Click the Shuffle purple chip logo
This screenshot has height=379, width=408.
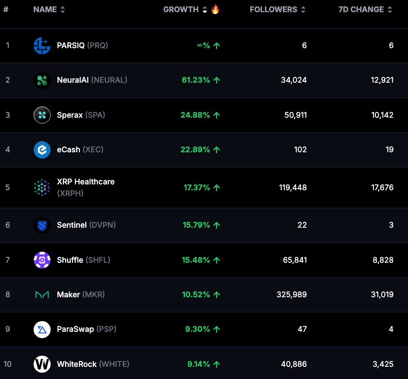tap(42, 260)
